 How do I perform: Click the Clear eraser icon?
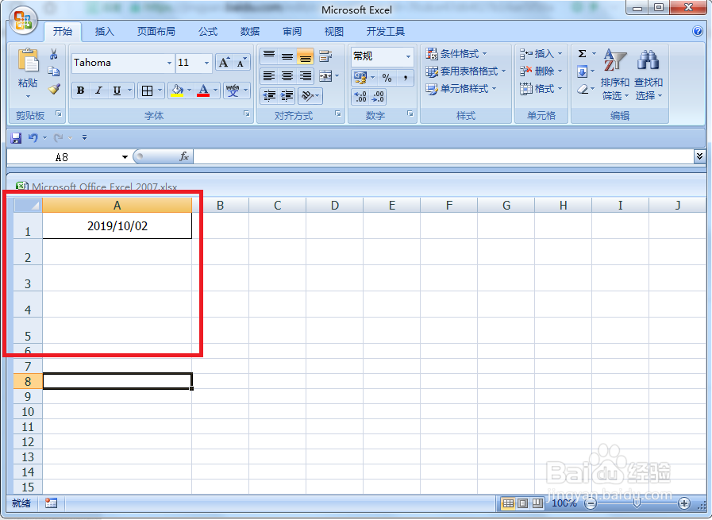pos(583,89)
